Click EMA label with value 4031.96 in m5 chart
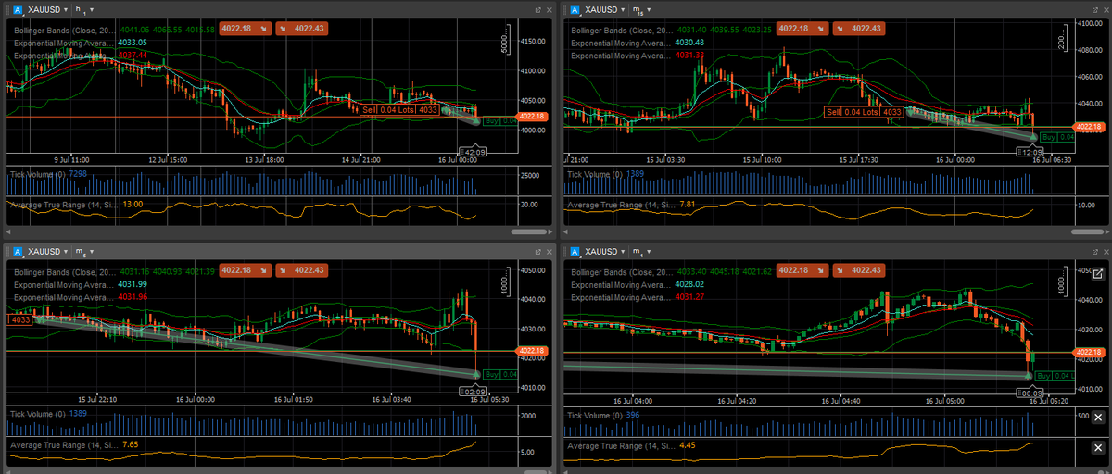Viewport: 1112px width, 474px height. click(x=81, y=297)
